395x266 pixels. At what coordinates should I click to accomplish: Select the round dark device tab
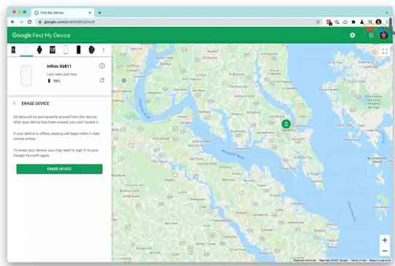click(x=92, y=50)
